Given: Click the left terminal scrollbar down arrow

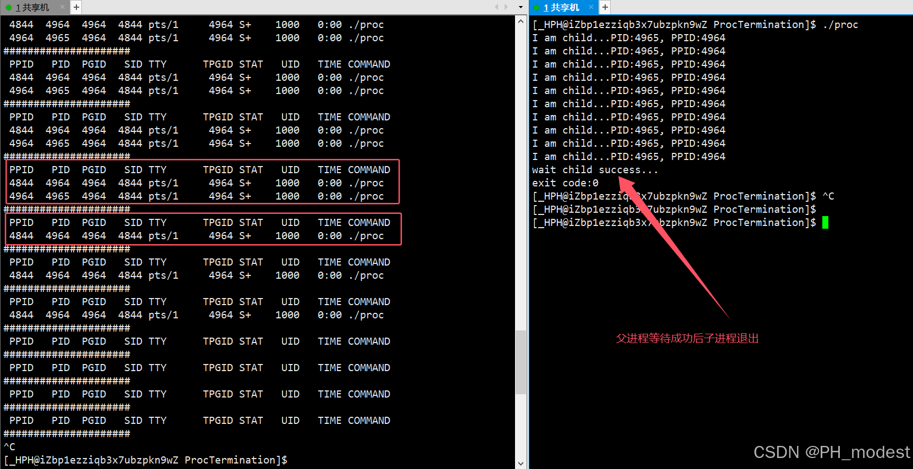Looking at the screenshot, I should pos(521,463).
